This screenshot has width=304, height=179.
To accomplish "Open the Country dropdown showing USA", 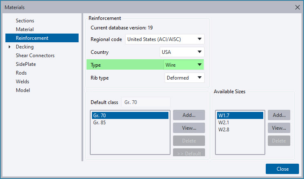I will pos(182,52).
